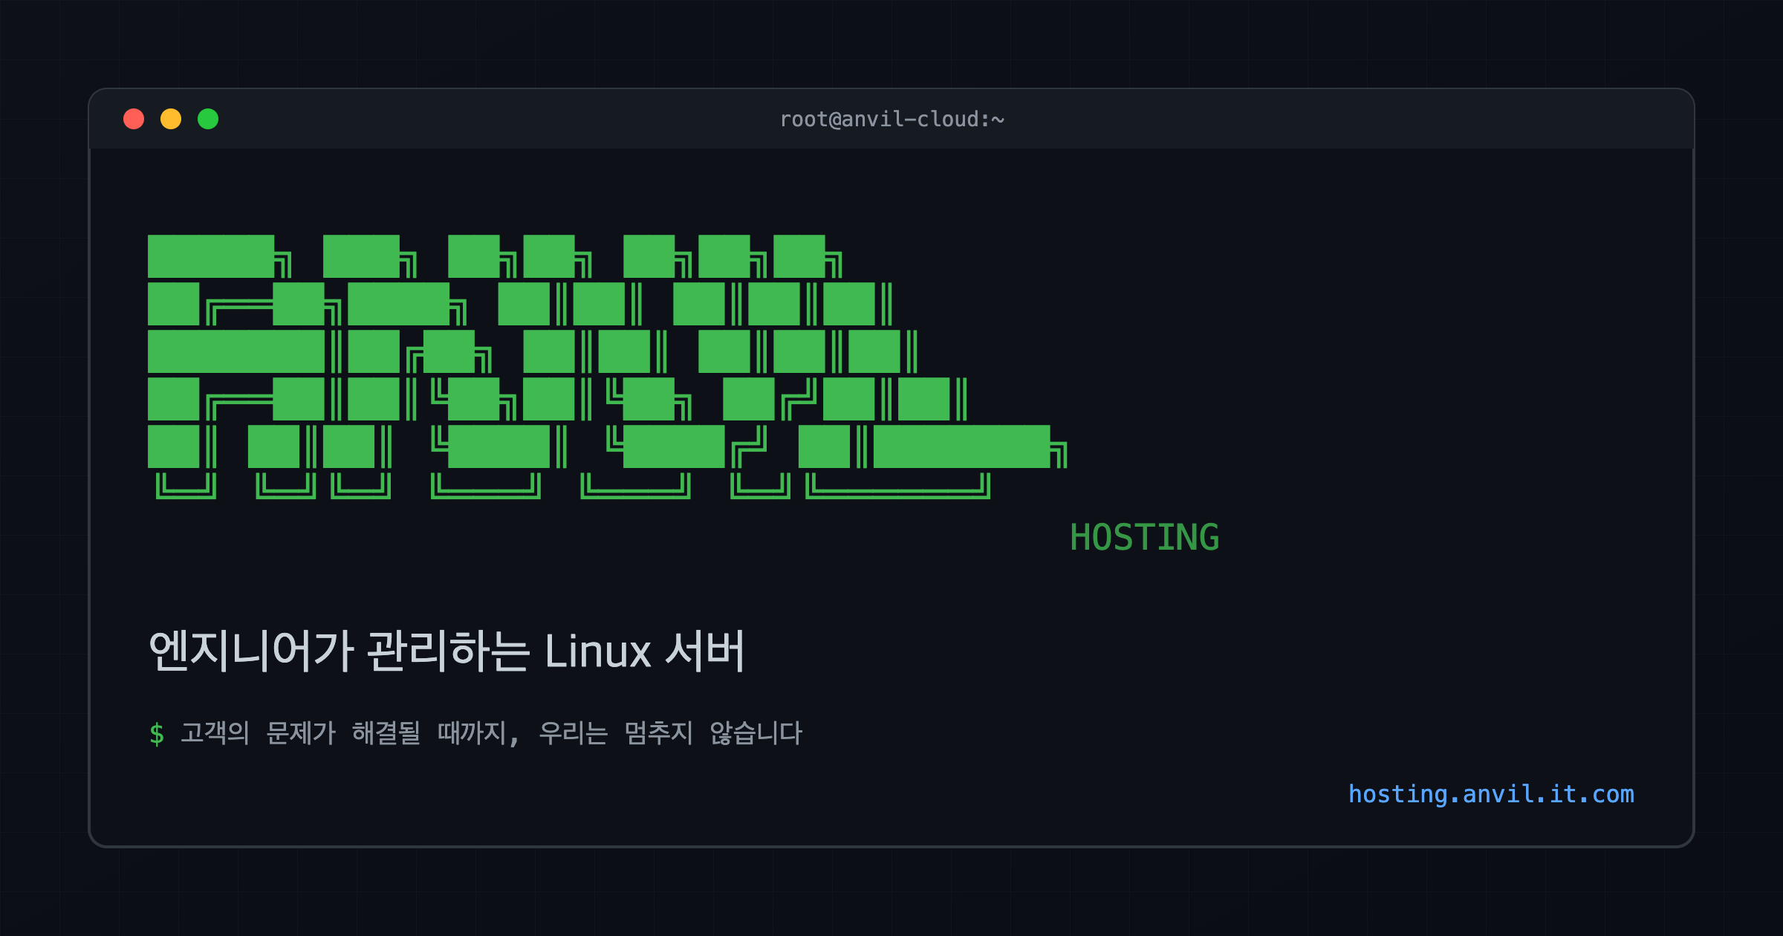Click 않습니다 at the end of the tagline
Image resolution: width=1783 pixels, height=936 pixels.
click(756, 733)
